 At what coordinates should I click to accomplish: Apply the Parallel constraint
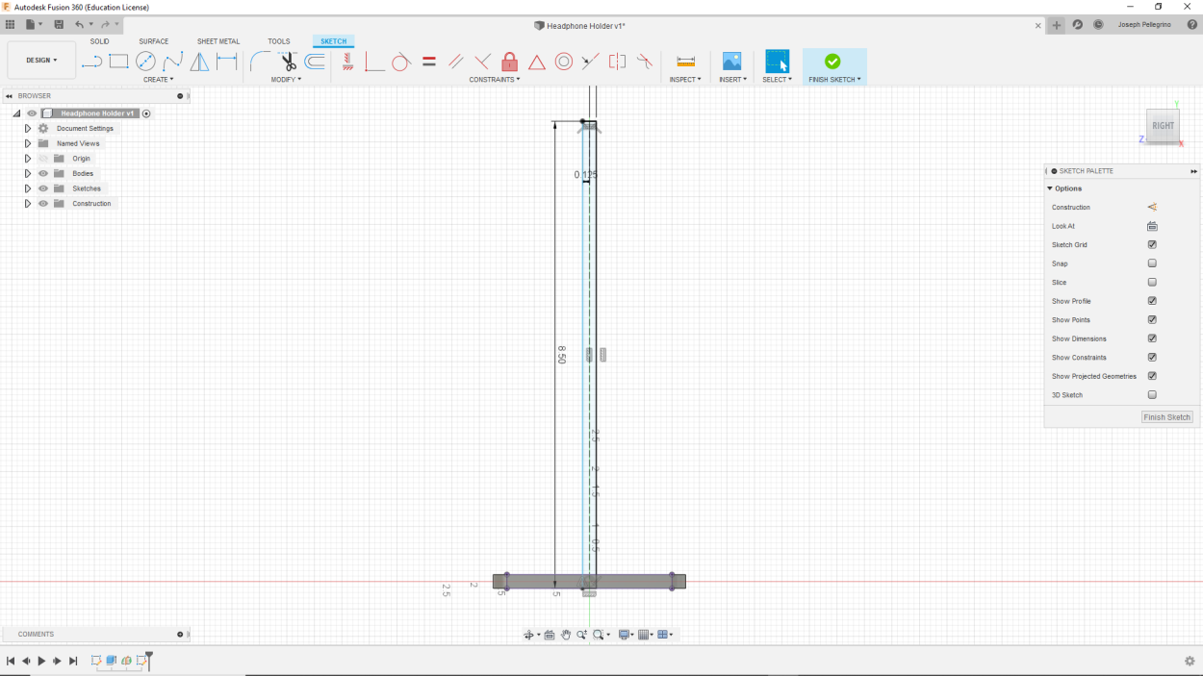point(456,62)
